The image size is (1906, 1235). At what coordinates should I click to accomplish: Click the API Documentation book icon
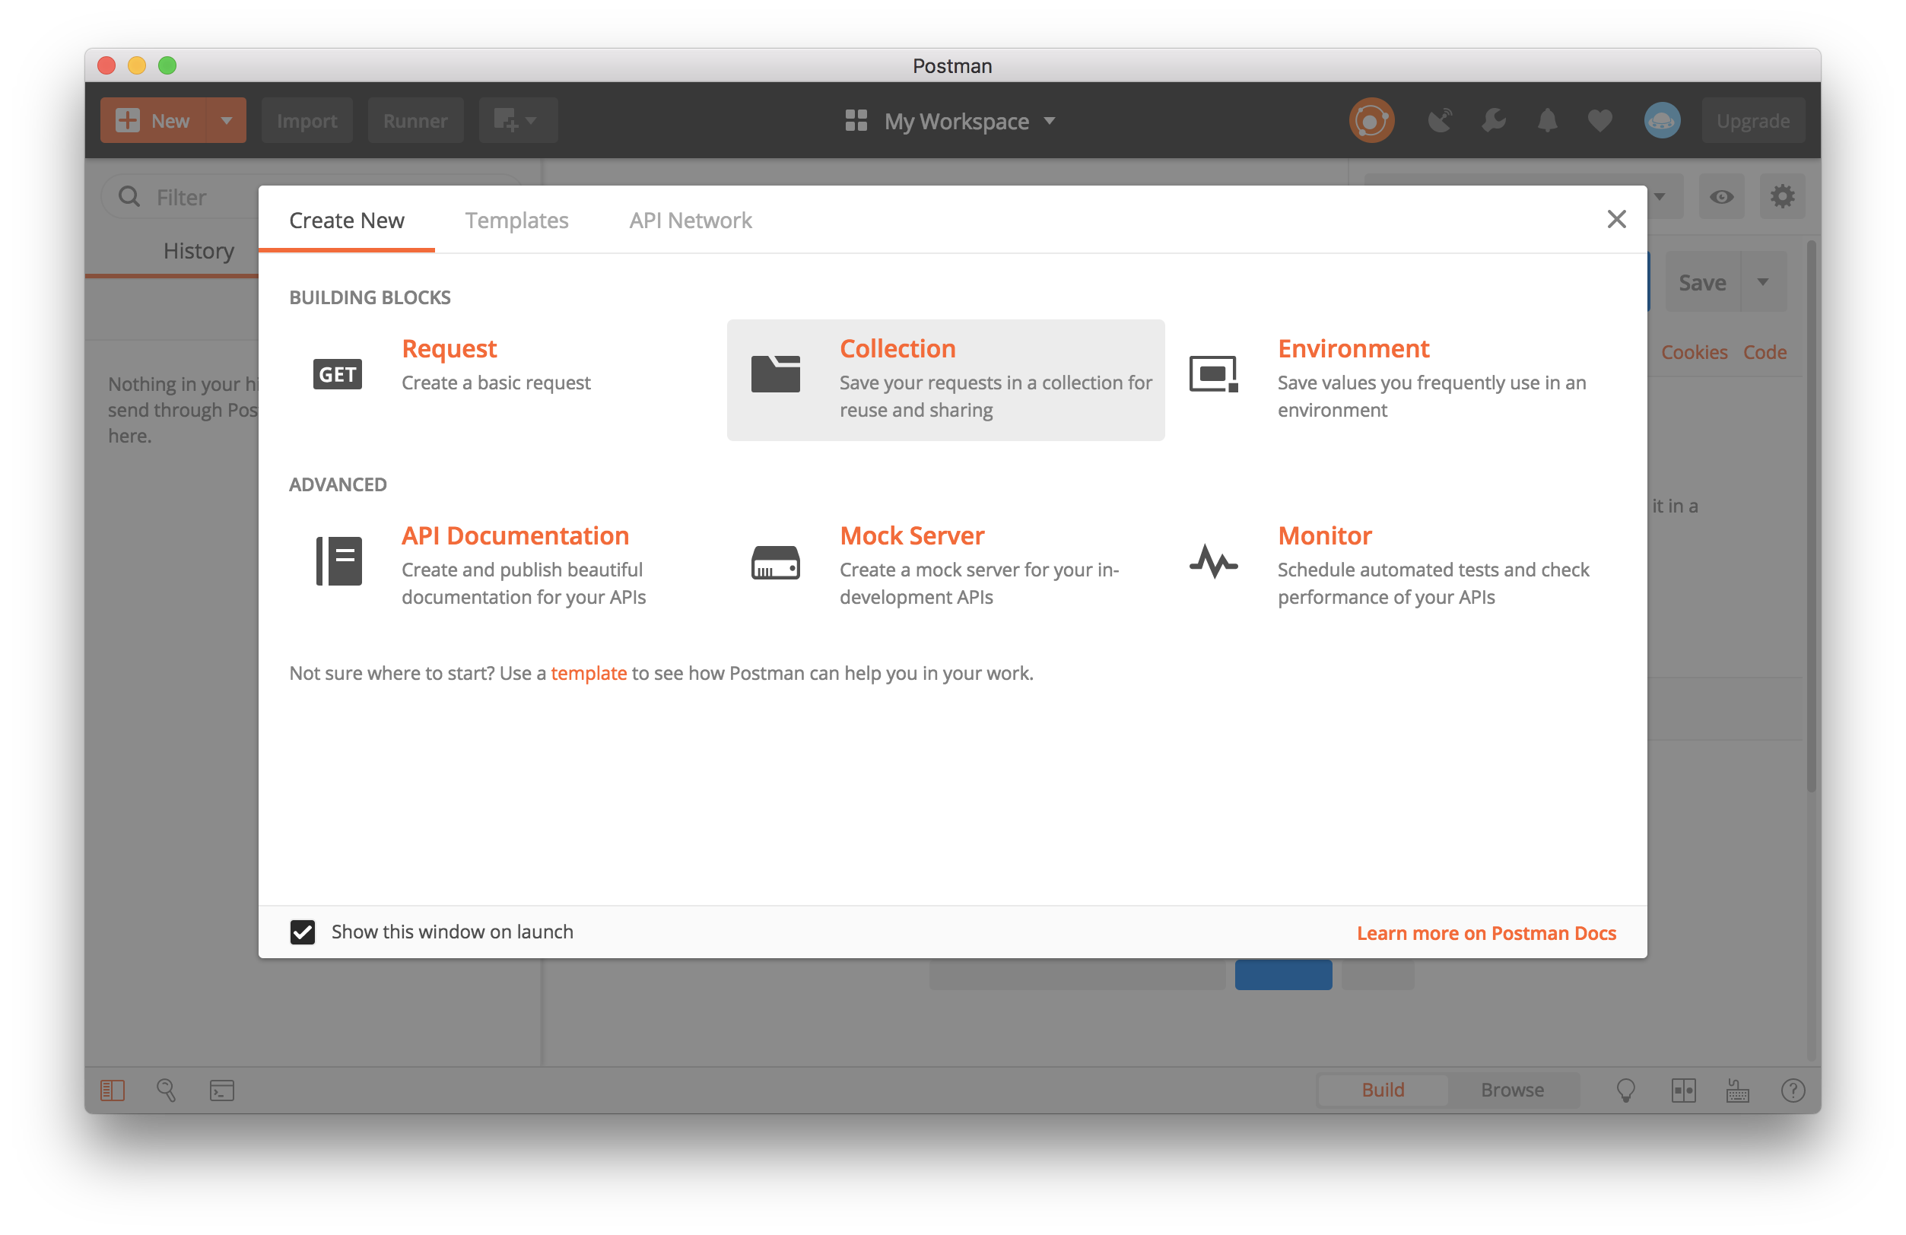tap(338, 560)
